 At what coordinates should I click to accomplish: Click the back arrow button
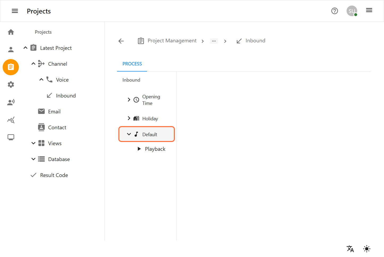point(121,41)
